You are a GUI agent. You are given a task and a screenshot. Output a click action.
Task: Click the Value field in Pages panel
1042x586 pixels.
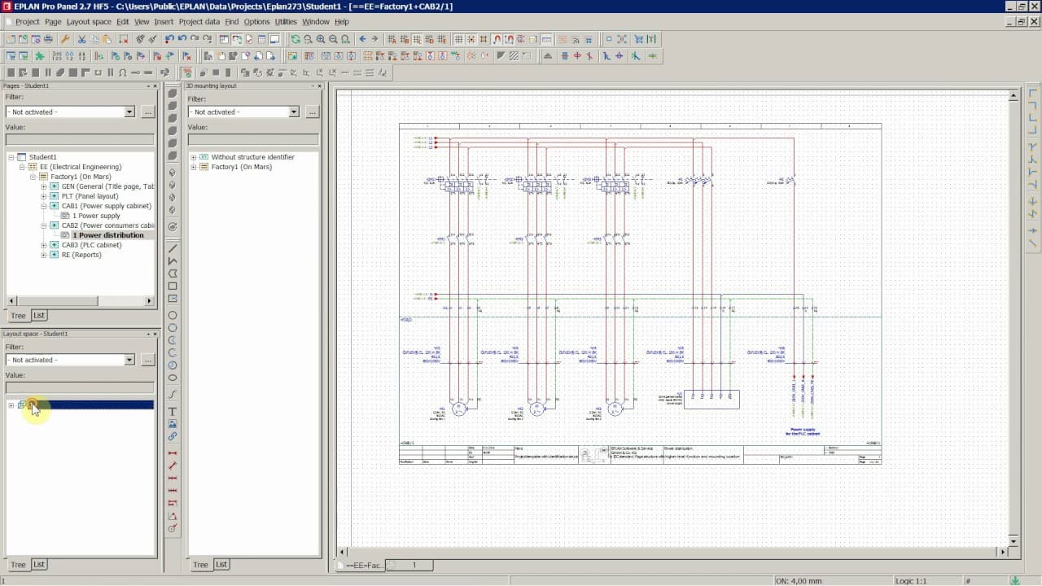click(80, 139)
